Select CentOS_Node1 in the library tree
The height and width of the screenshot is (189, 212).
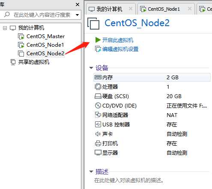(x=45, y=45)
